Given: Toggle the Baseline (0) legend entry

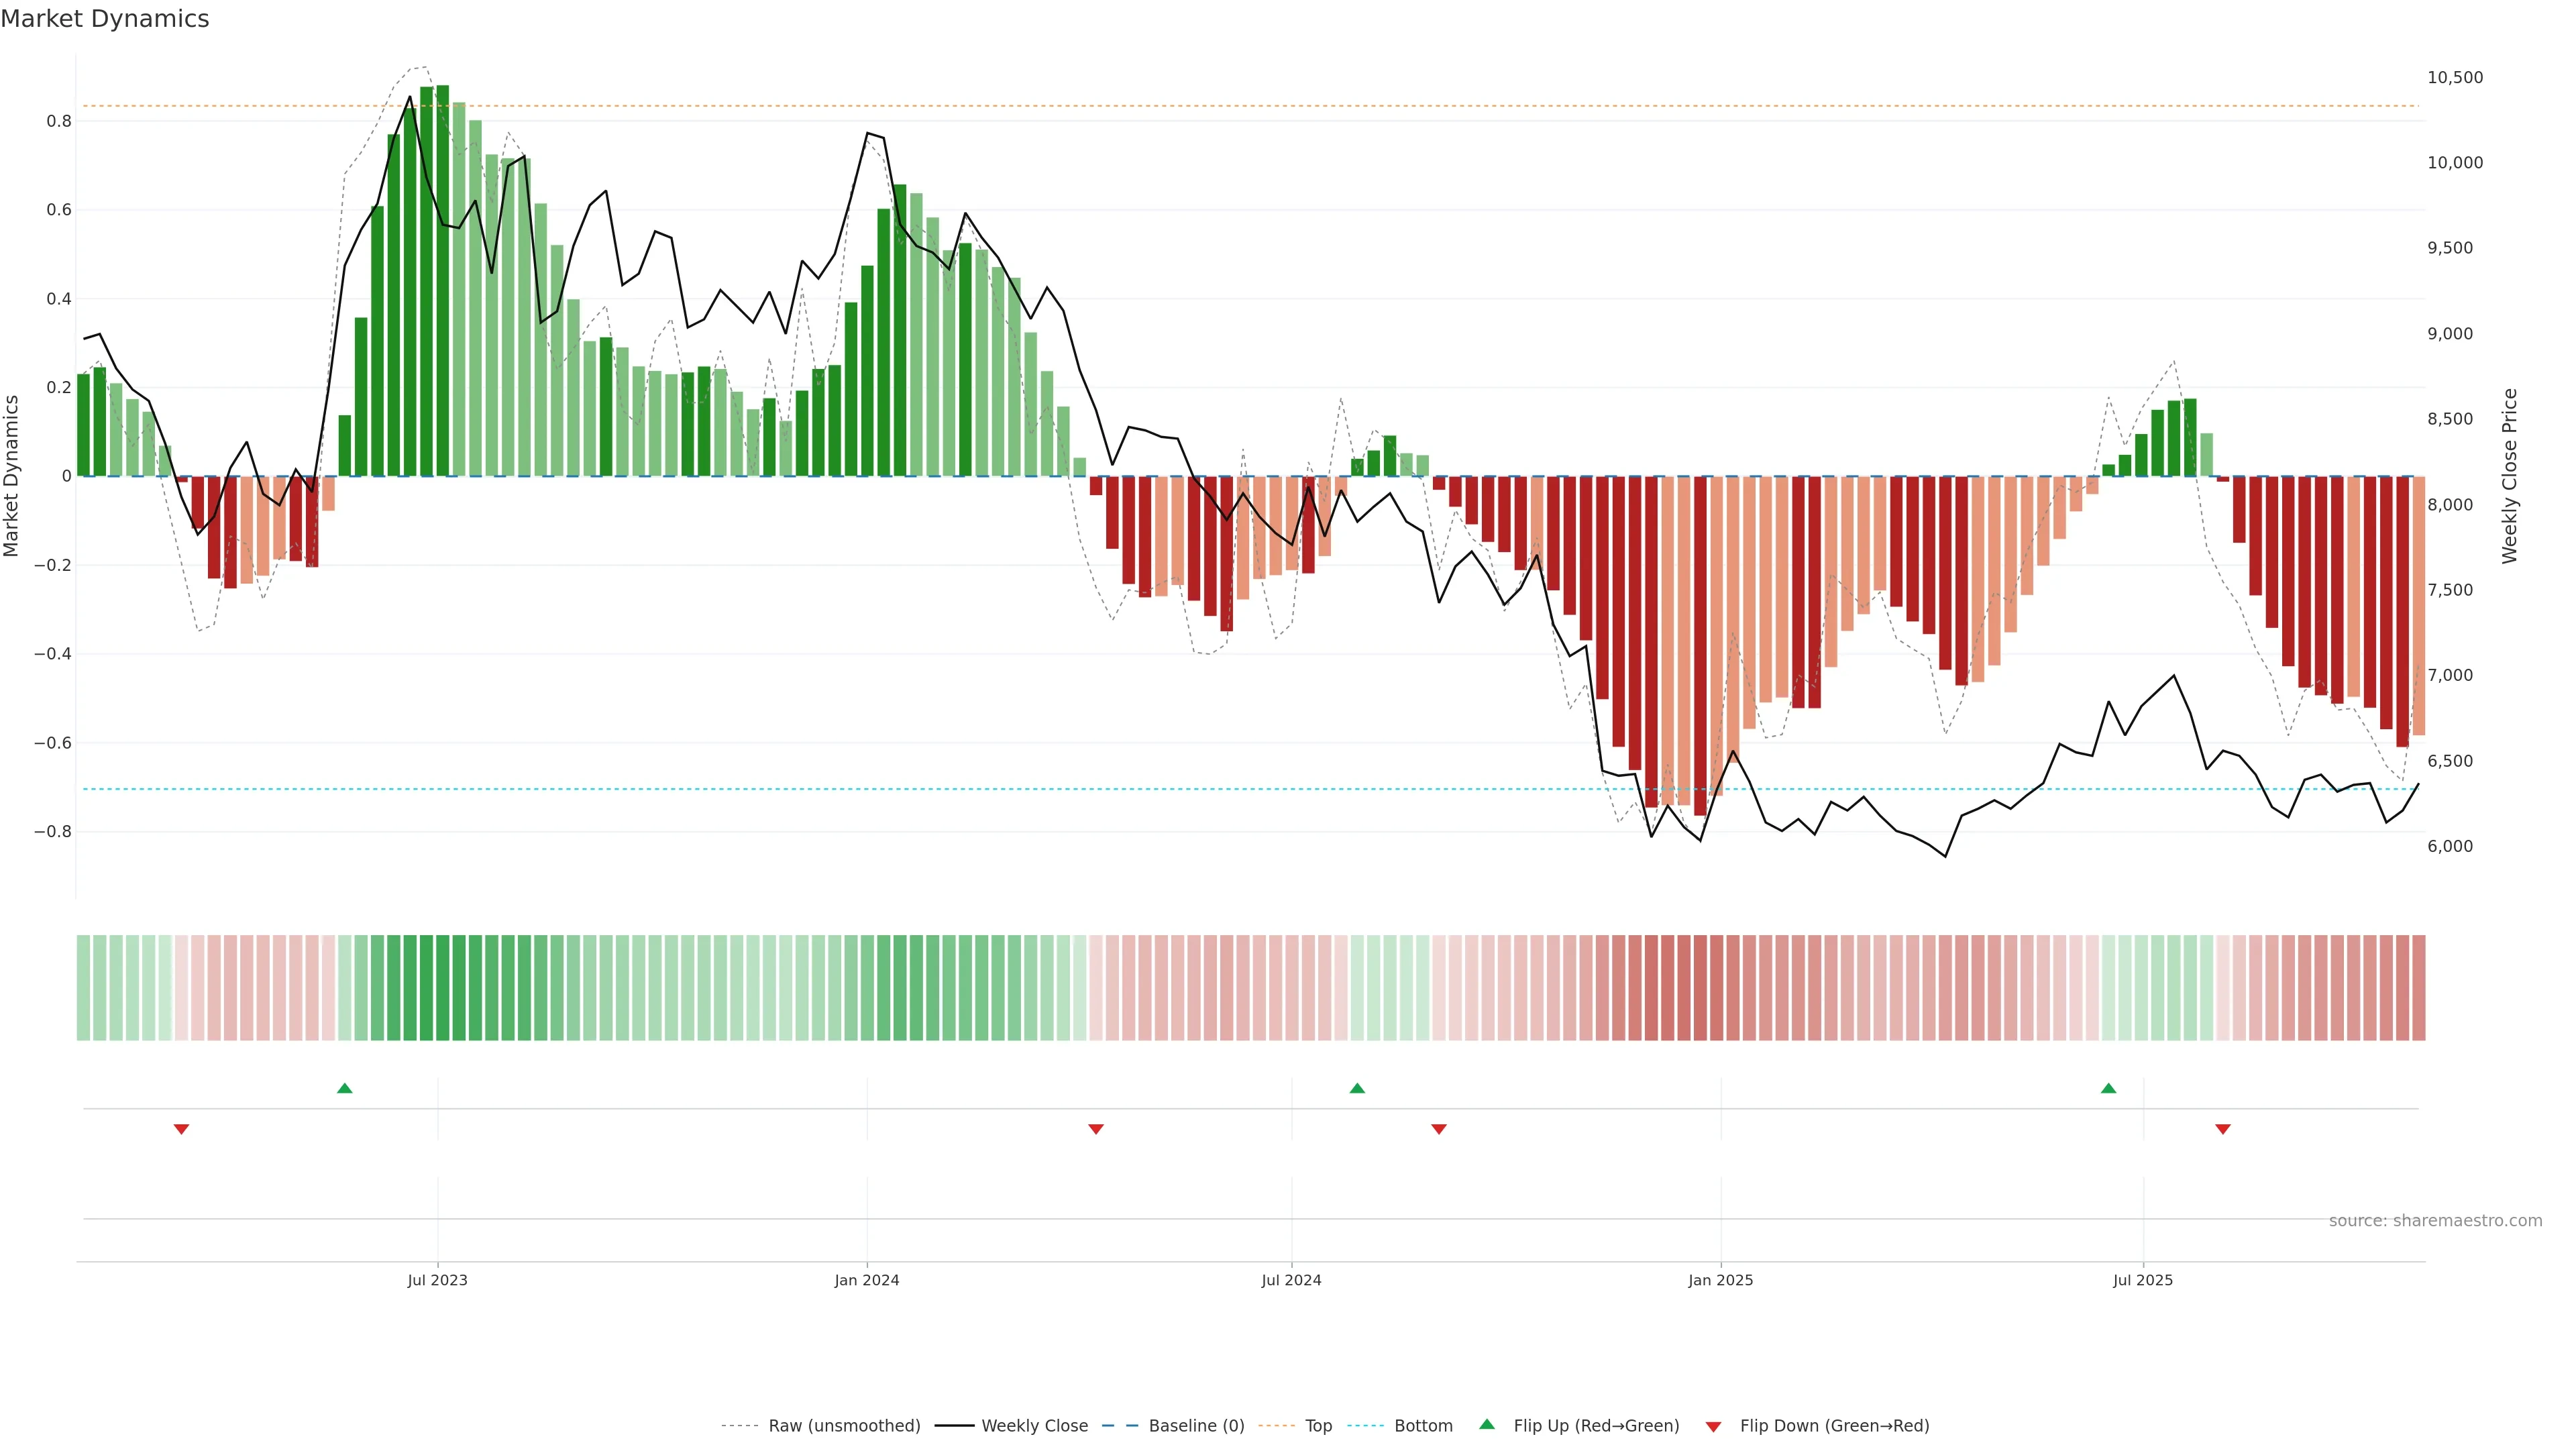Looking at the screenshot, I should coord(1196,1426).
